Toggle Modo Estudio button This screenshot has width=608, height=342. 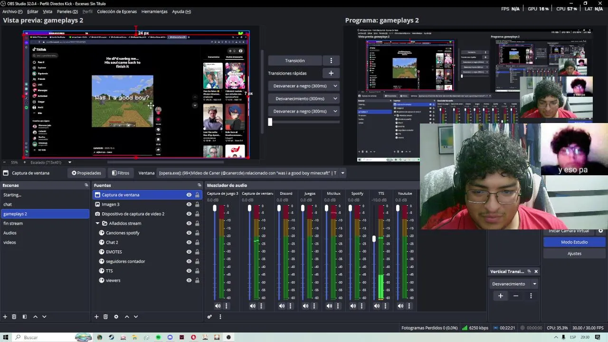pyautogui.click(x=574, y=242)
